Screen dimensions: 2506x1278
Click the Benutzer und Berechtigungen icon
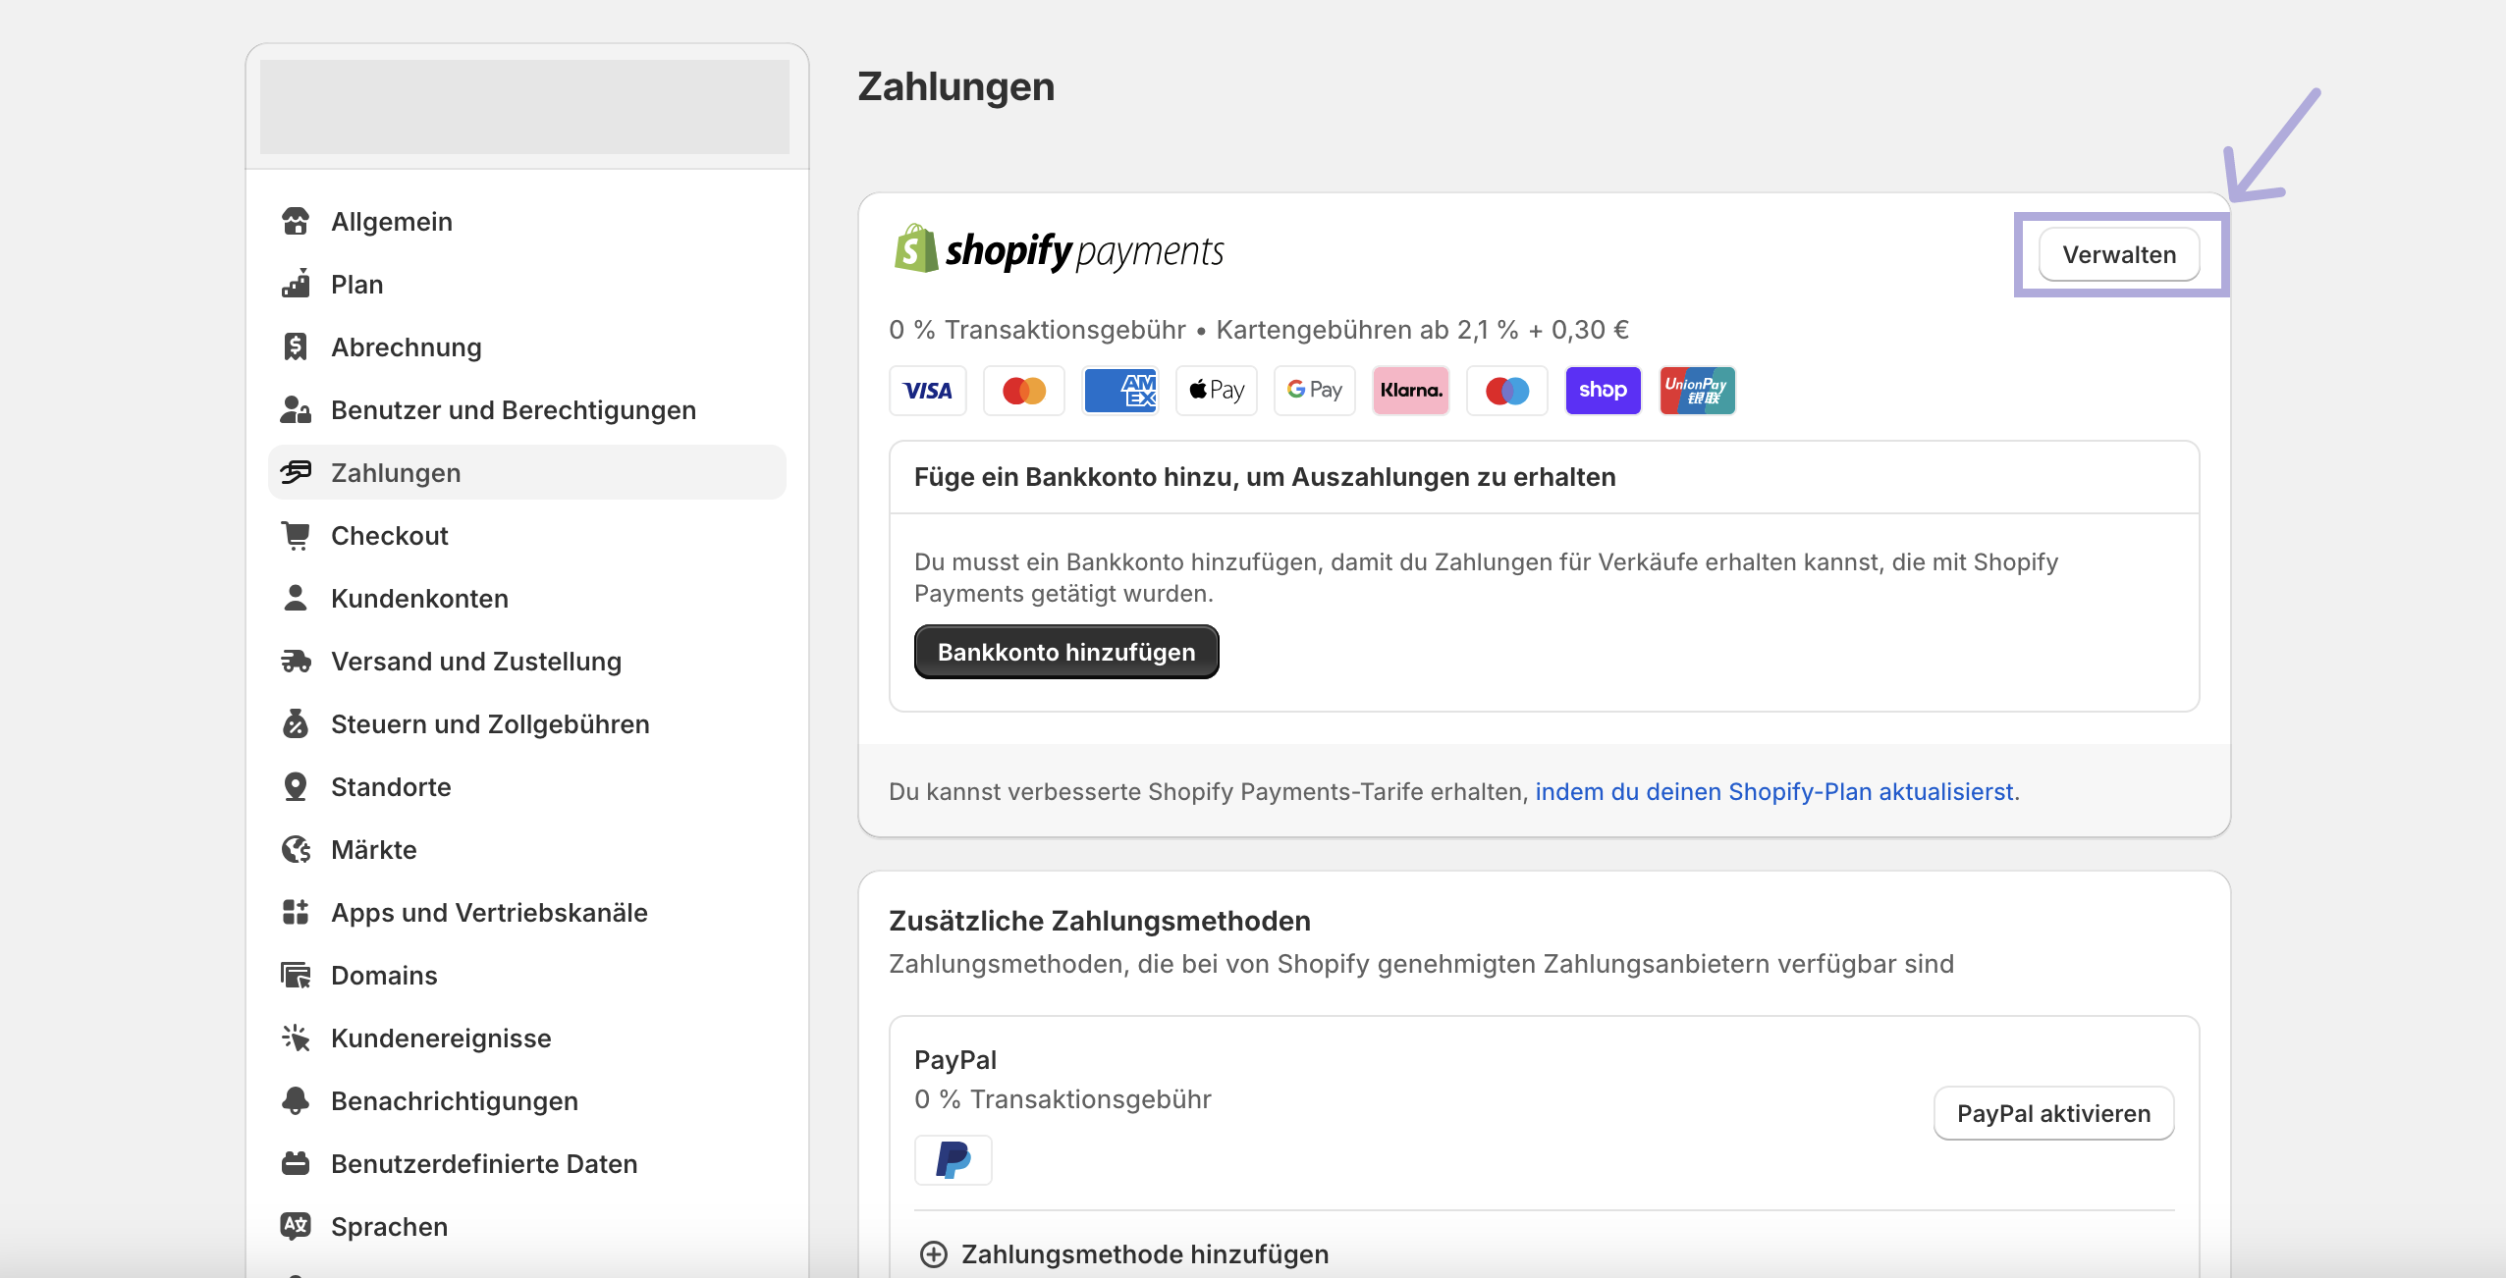point(296,410)
